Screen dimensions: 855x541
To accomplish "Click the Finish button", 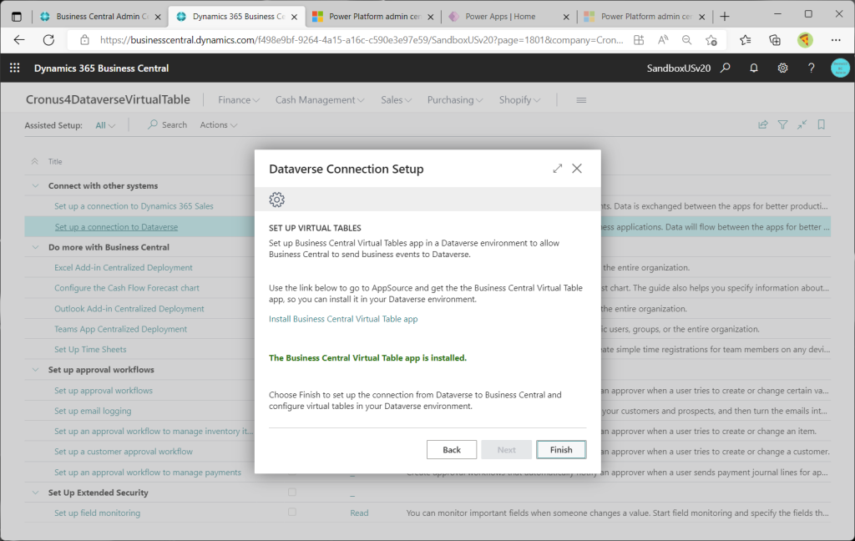I will click(561, 449).
